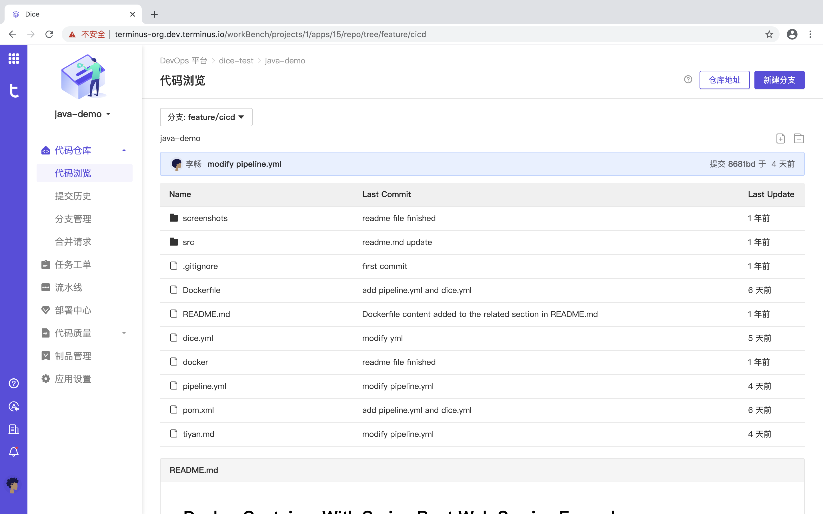823x514 pixels.
Task: Open the language translation icon in sidebar
Action: tap(14, 406)
